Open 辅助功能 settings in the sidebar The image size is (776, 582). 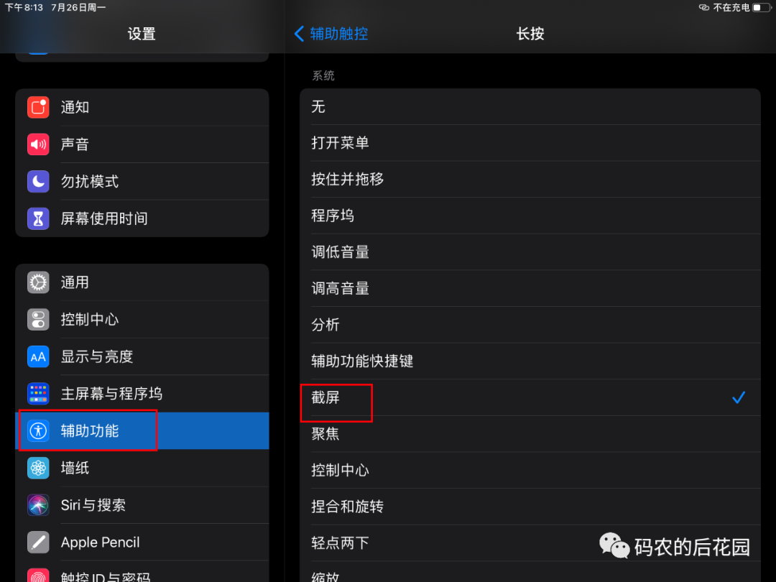(142, 430)
